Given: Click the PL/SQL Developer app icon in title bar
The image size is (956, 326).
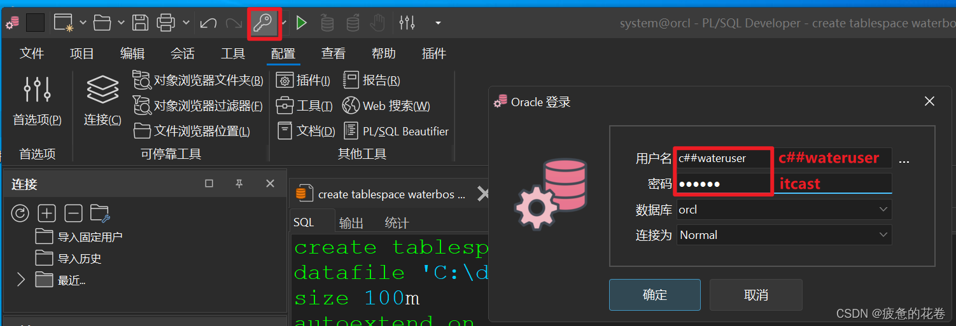Looking at the screenshot, I should pos(12,23).
